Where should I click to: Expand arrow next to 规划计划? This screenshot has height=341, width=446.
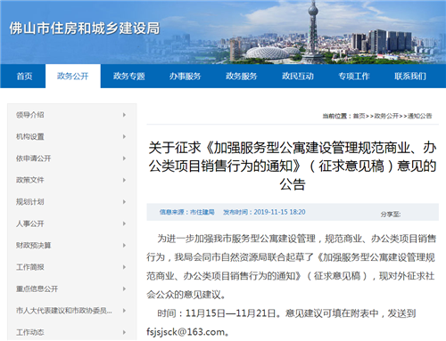tap(124, 202)
